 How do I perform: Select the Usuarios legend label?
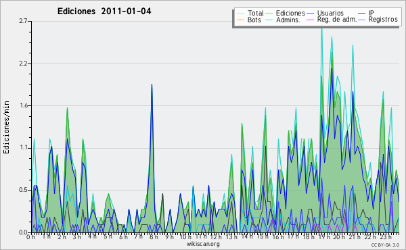330,13
